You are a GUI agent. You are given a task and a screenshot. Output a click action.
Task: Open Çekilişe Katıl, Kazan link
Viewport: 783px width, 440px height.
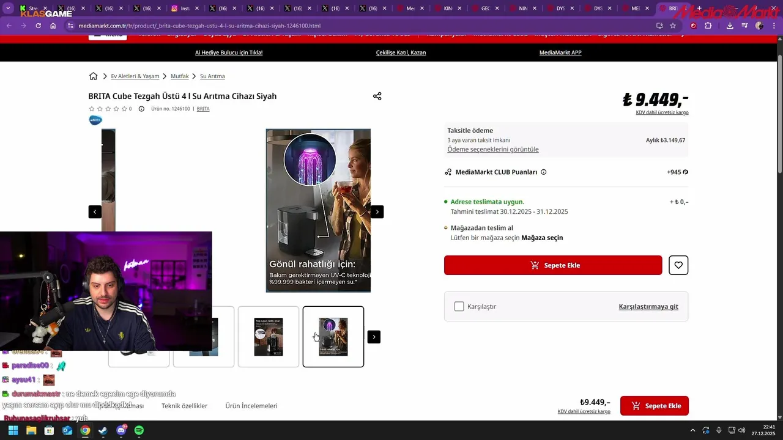401,53
